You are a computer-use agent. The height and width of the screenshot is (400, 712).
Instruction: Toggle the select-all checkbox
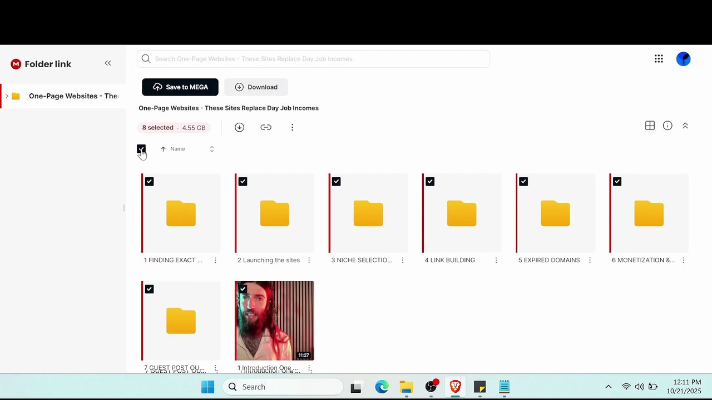click(x=141, y=149)
